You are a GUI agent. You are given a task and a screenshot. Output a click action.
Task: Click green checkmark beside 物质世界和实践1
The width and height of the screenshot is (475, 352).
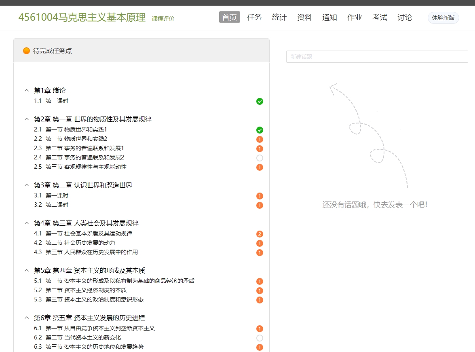click(x=260, y=130)
